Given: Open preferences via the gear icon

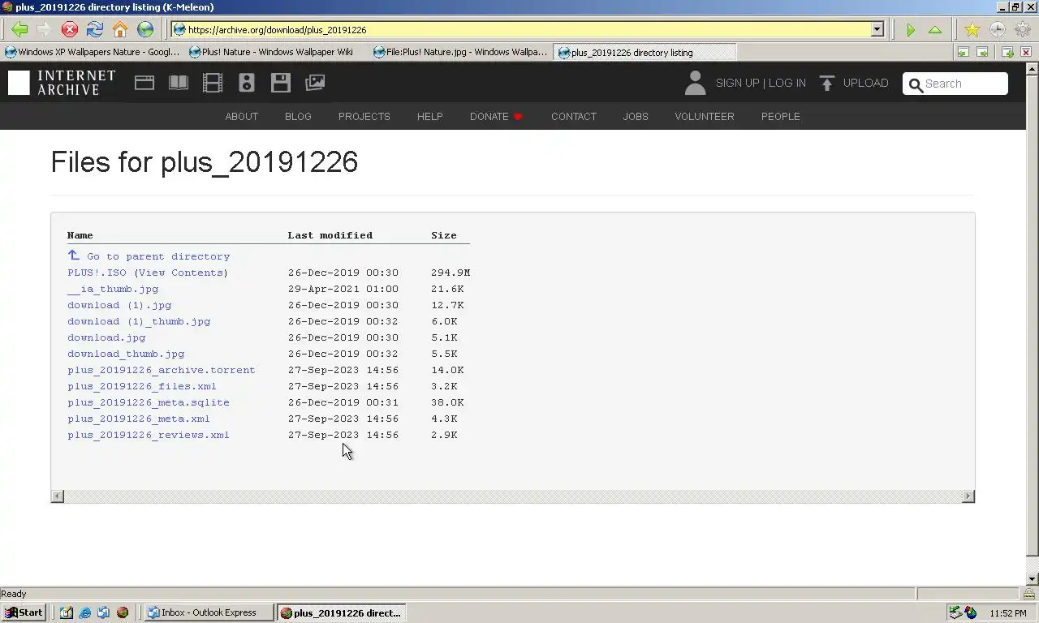Looking at the screenshot, I should [x=1022, y=30].
